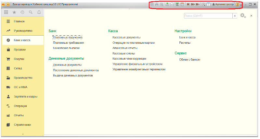Expand the small arrow beside info icon
260x139 pixels.
[x=241, y=5]
